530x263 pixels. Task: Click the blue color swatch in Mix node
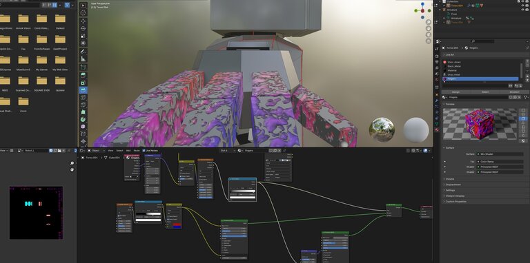177,227
